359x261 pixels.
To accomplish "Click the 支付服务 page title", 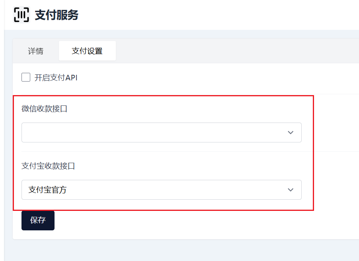I will coord(57,15).
